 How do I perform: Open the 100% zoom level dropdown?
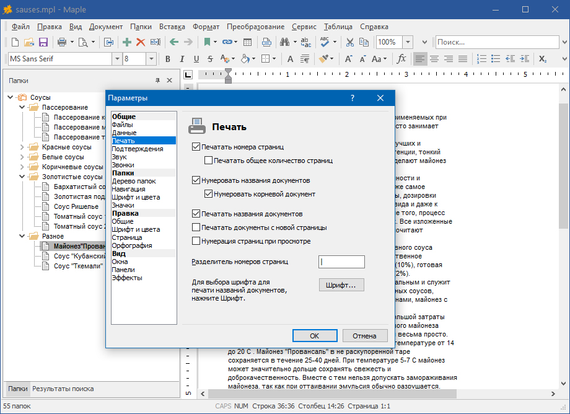click(x=408, y=42)
